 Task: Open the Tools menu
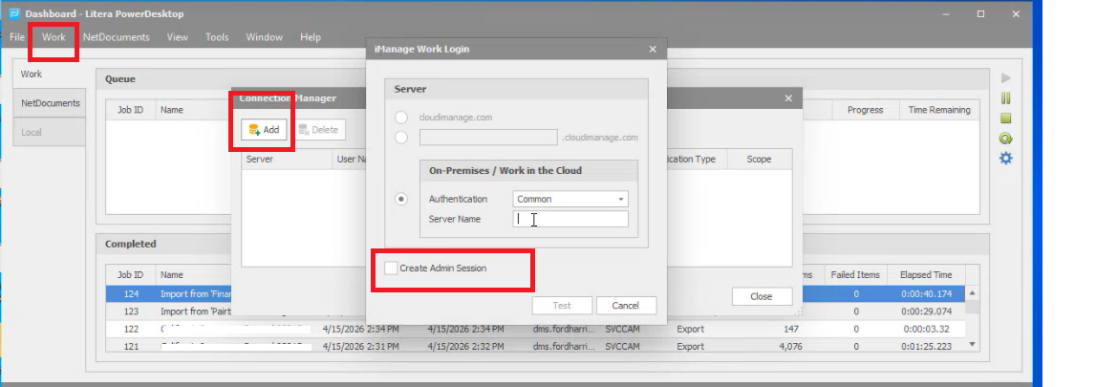(x=217, y=37)
